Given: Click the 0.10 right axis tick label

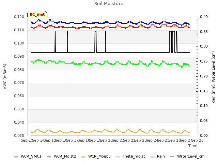Looking at the screenshot, I should pyautogui.click(x=204, y=106).
